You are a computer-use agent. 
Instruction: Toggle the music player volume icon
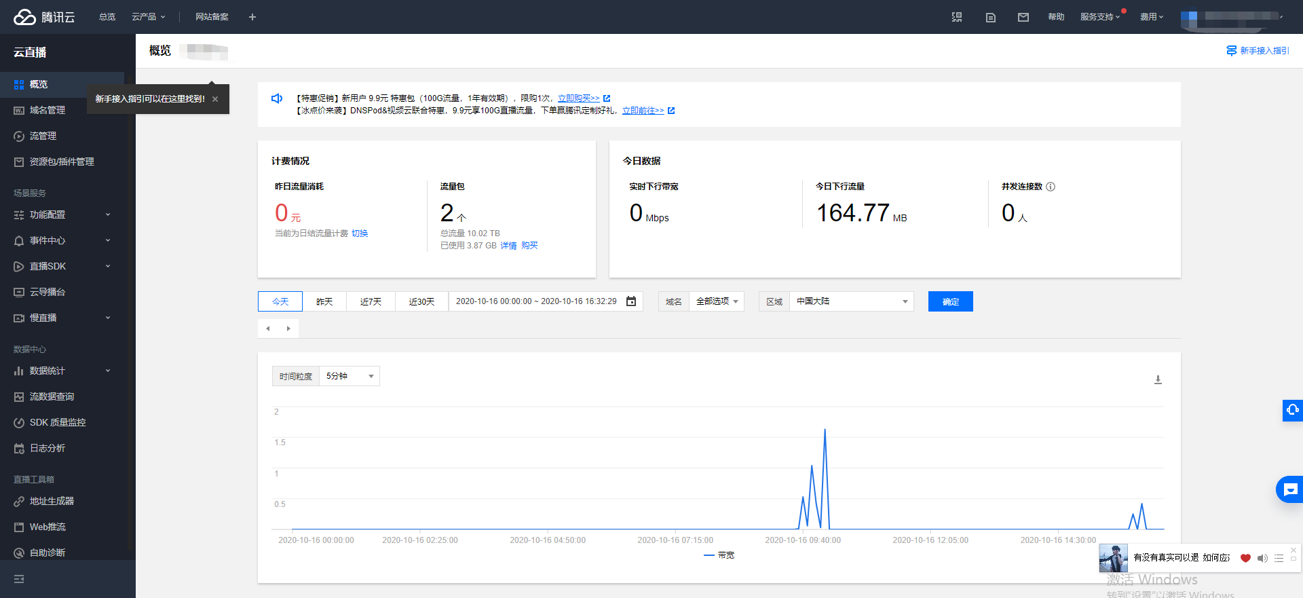[x=1262, y=558]
